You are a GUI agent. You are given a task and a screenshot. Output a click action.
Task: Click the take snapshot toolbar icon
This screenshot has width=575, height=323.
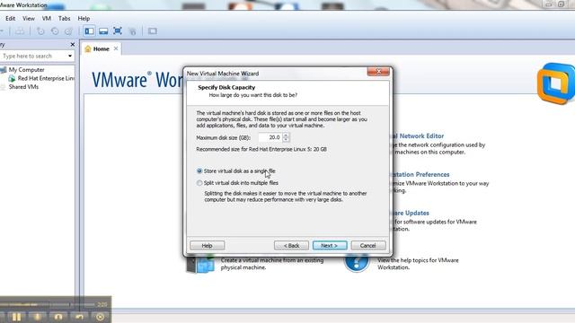pos(40,31)
